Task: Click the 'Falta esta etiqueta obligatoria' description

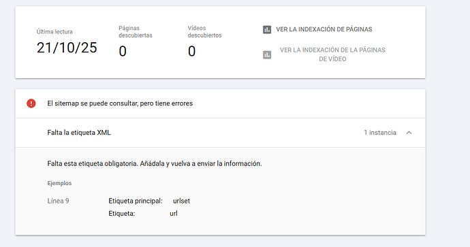Action: pos(155,164)
